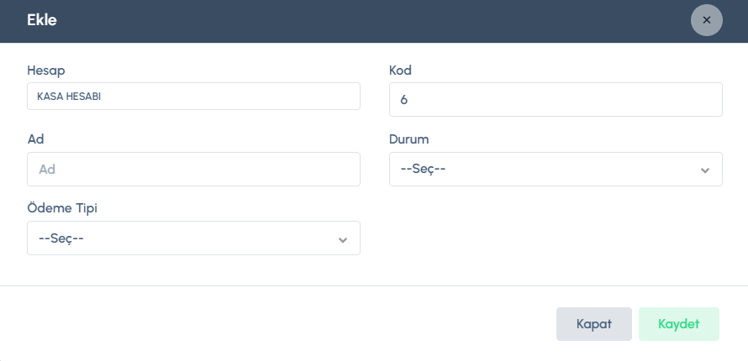This screenshot has width=748, height=361.
Task: Click the --Seç-- placeholder under Durum
Action: tap(423, 169)
